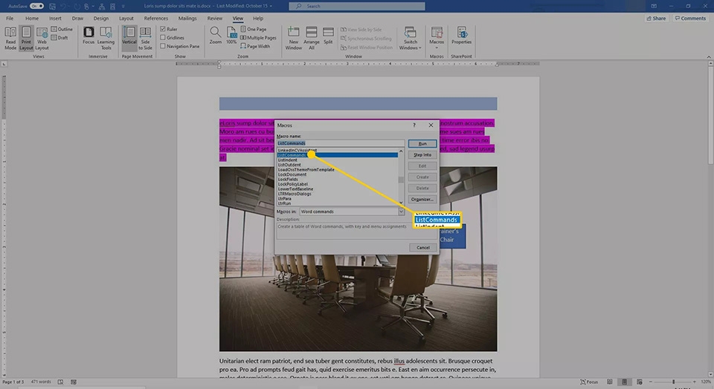This screenshot has height=389, width=714.
Task: Click the macro list scrollbar thumb
Action: [x=401, y=180]
